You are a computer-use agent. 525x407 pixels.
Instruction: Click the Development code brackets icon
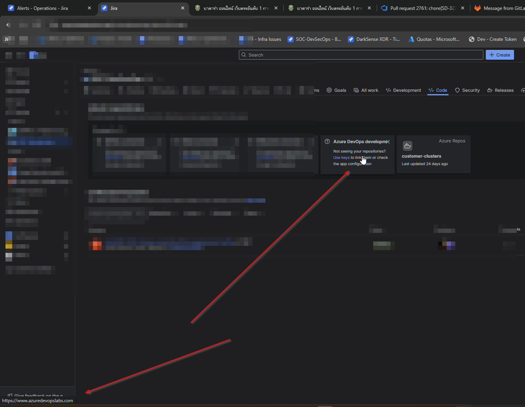point(388,90)
